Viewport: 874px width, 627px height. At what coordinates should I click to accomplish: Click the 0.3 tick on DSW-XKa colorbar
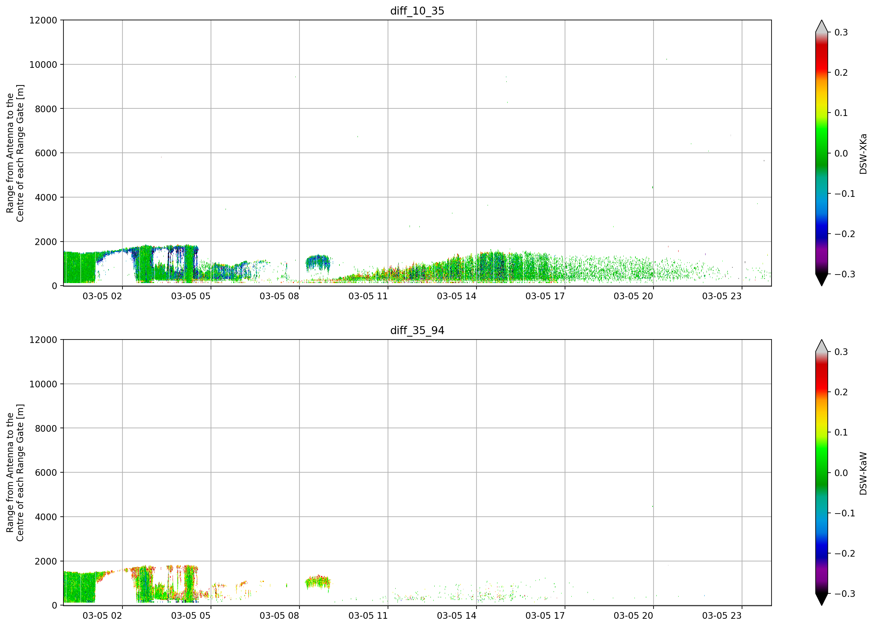click(841, 32)
